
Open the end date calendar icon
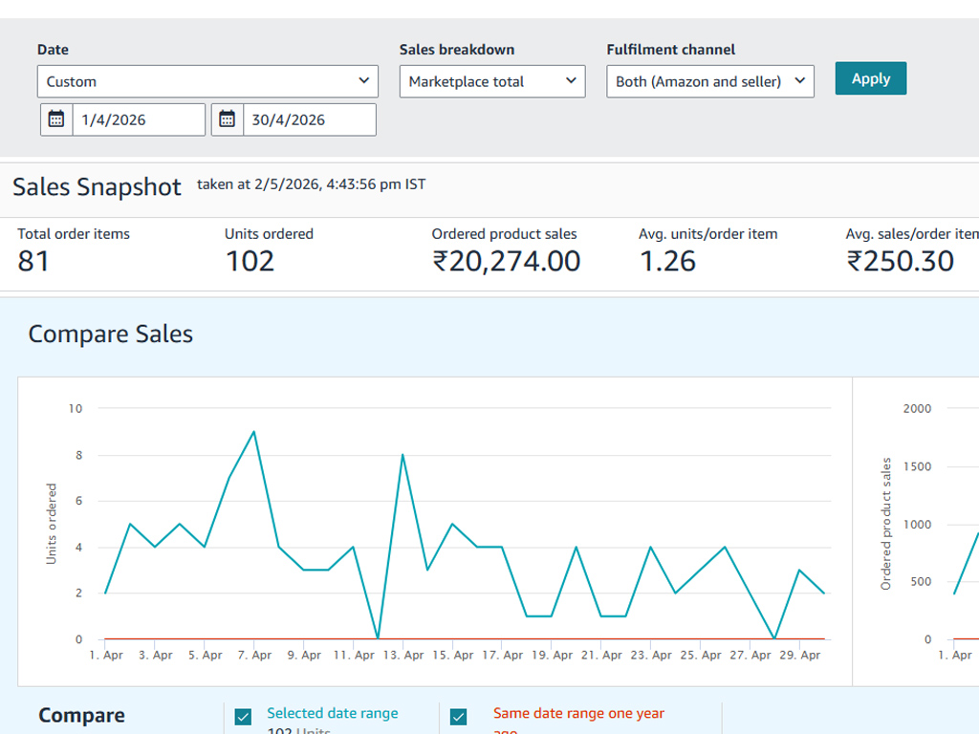pyautogui.click(x=228, y=119)
